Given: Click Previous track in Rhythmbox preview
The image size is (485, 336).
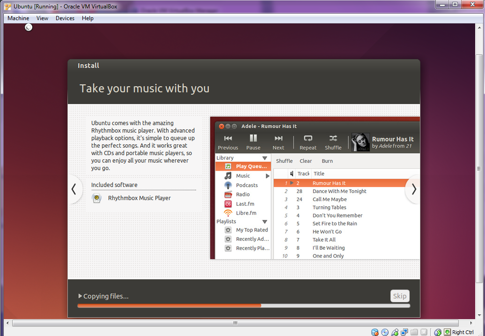Looking at the screenshot, I should [228, 142].
